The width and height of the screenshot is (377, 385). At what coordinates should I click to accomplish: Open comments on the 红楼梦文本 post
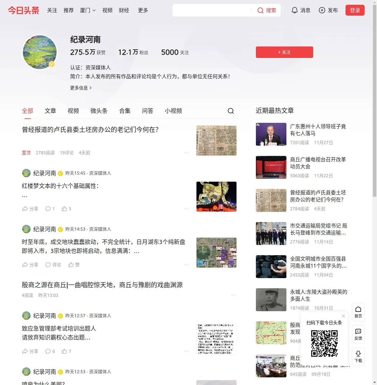(x=50, y=209)
